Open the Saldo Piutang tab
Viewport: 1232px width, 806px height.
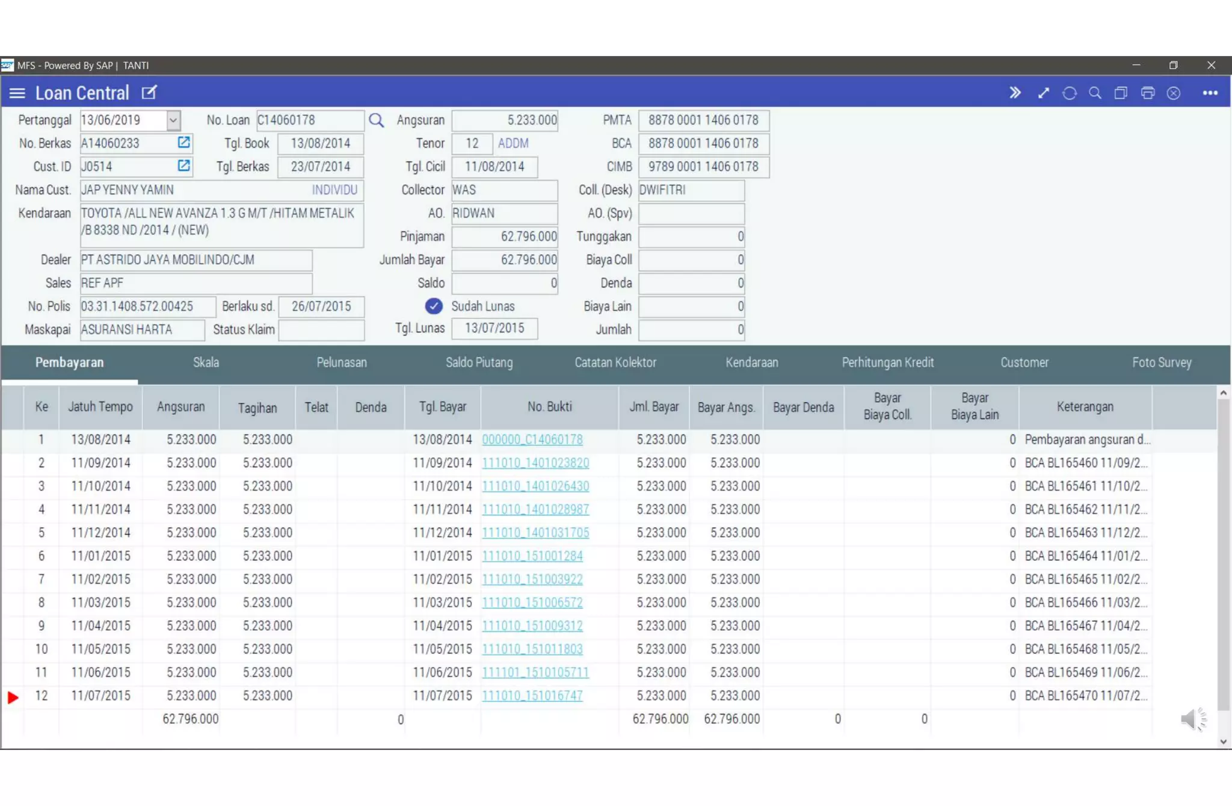tap(479, 363)
